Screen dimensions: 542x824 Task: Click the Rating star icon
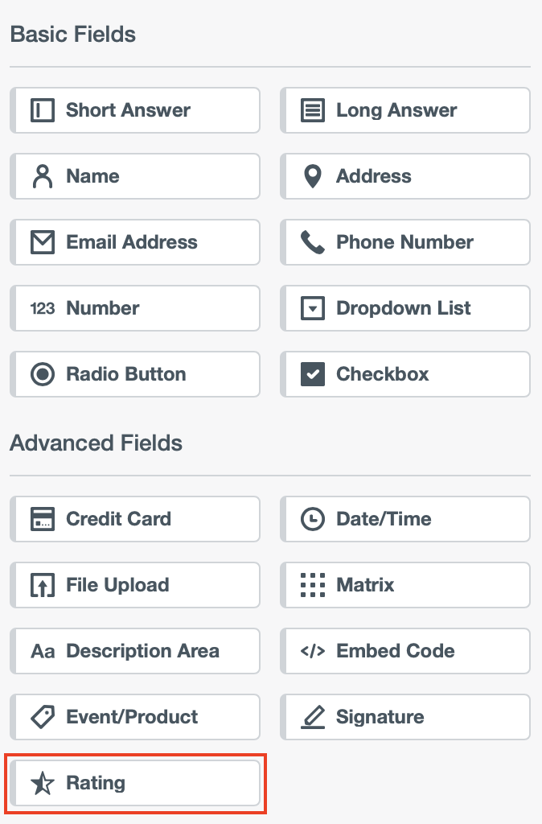[x=42, y=783]
